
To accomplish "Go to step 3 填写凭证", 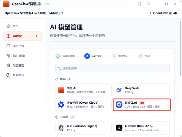I will [x=120, y=56].
